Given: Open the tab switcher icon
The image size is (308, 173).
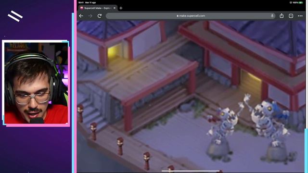Looking at the screenshot, I should coord(291,16).
